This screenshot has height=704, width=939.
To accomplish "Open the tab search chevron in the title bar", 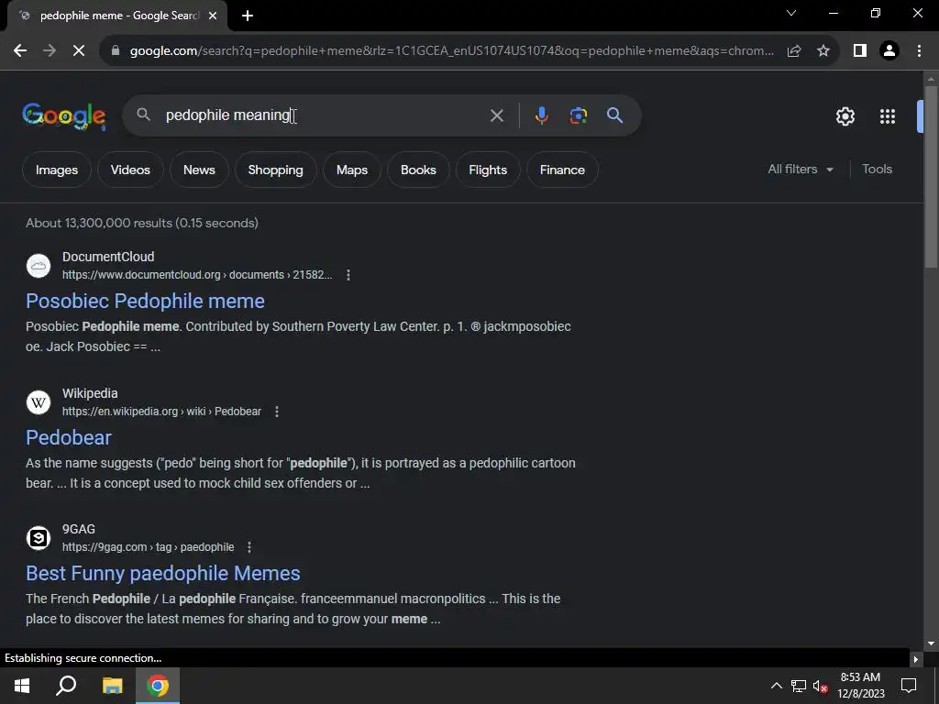I will pyautogui.click(x=791, y=13).
